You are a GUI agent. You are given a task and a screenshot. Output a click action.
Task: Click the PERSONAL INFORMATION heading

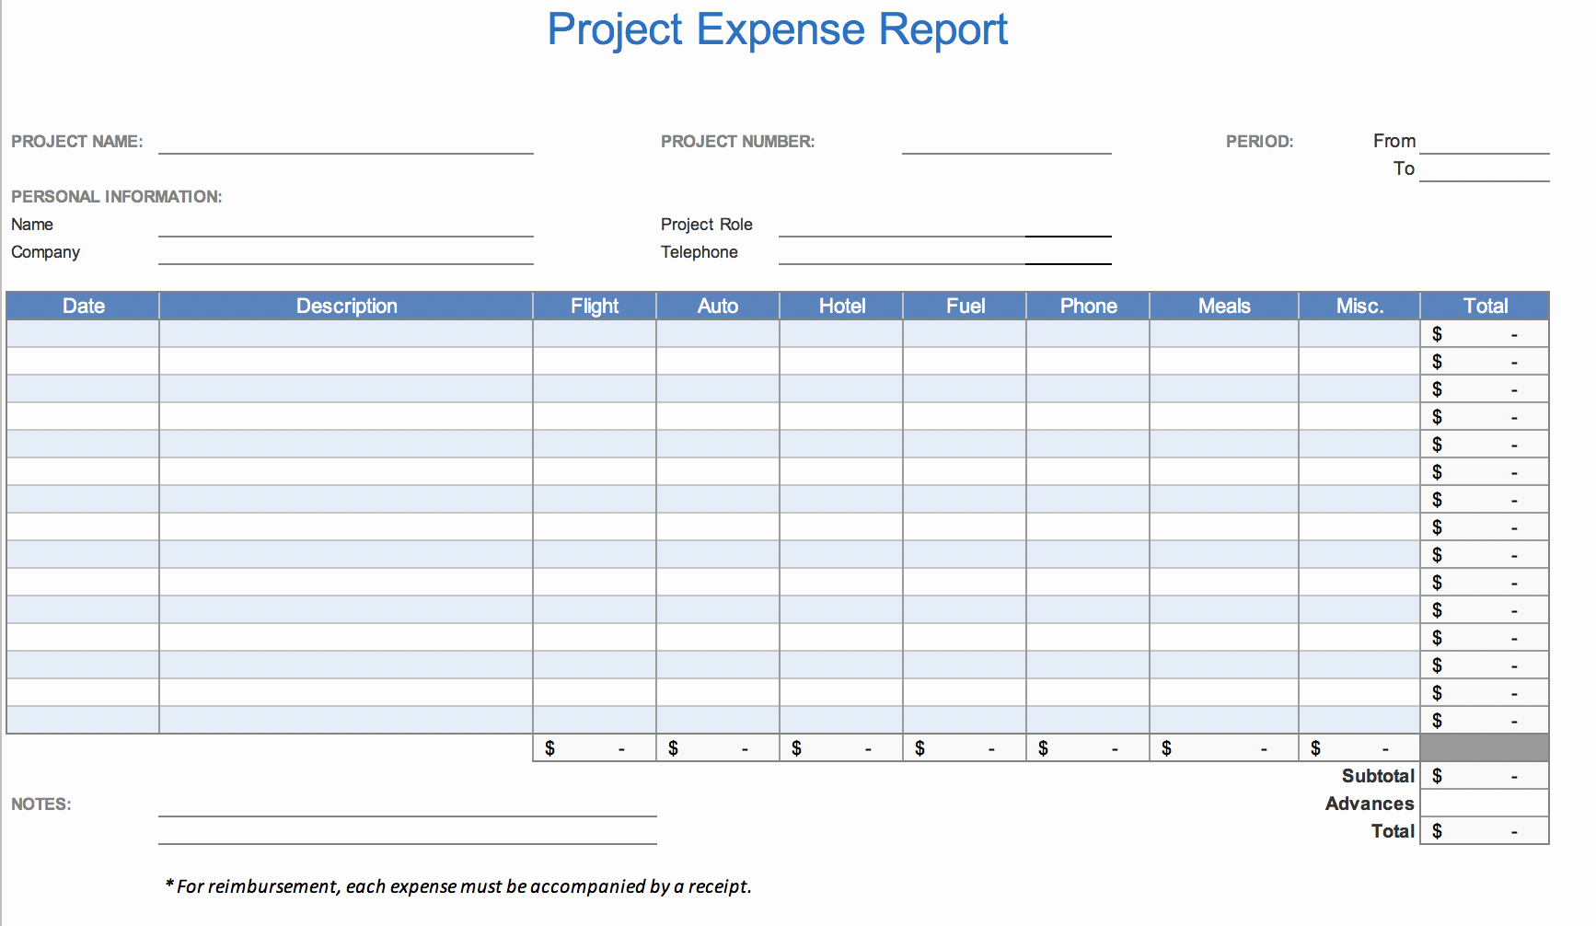(x=117, y=197)
